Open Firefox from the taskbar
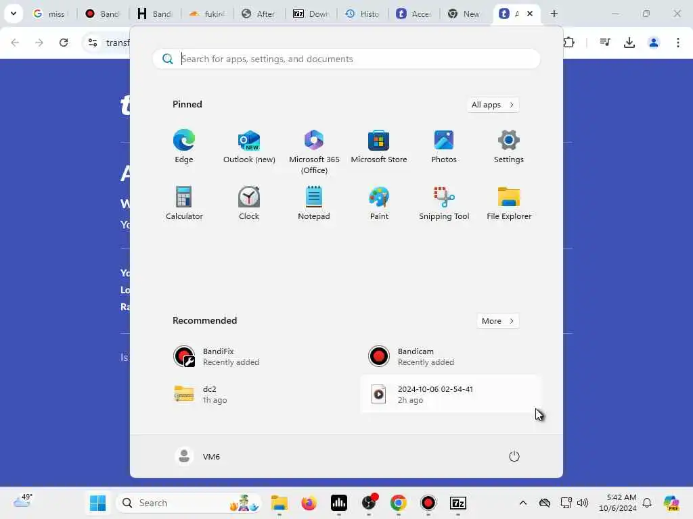 pos(309,503)
